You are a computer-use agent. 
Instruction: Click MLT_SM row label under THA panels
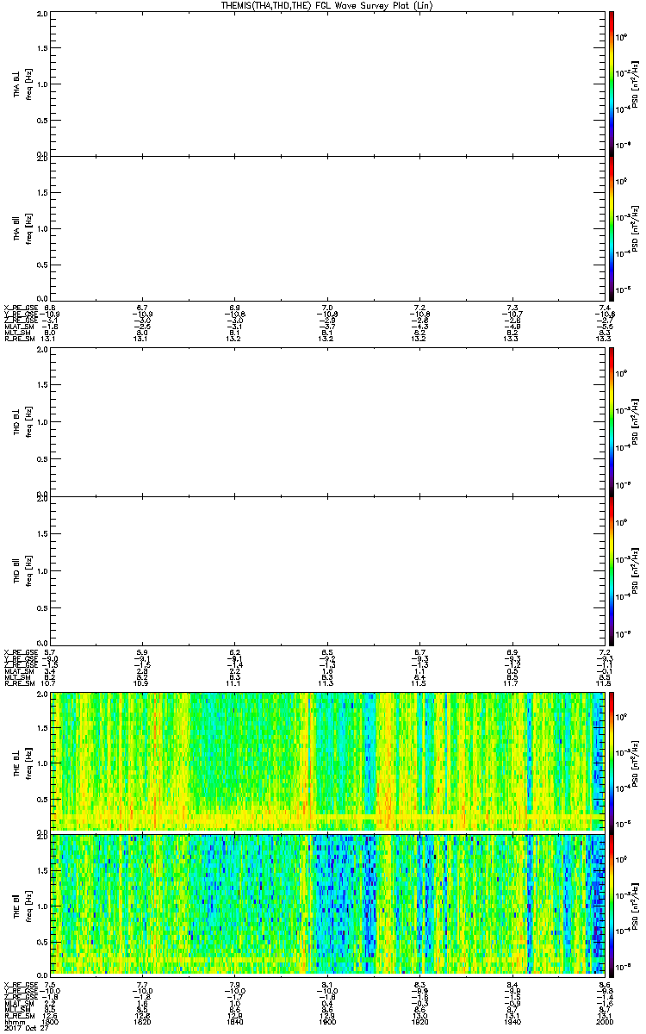coord(18,333)
